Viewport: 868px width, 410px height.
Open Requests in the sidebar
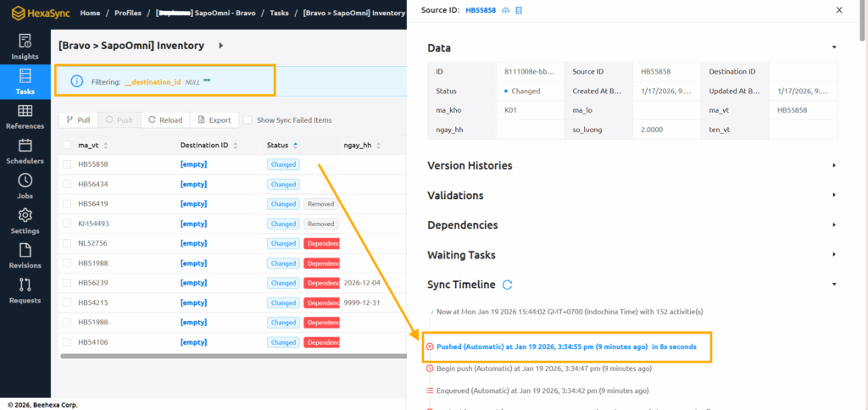pos(25,290)
